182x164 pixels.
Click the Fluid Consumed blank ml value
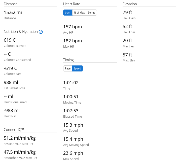click(9, 97)
